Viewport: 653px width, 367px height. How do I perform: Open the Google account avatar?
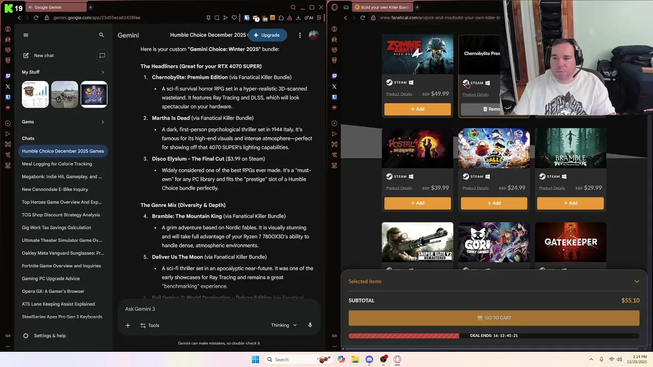coord(314,35)
